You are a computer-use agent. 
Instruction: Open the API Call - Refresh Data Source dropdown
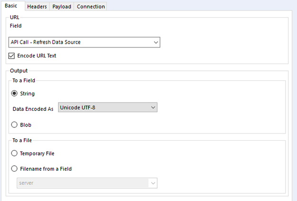[x=84, y=42]
